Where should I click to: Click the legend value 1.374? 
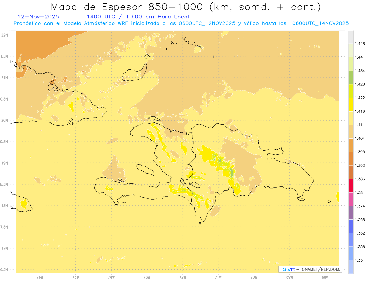click(x=360, y=206)
